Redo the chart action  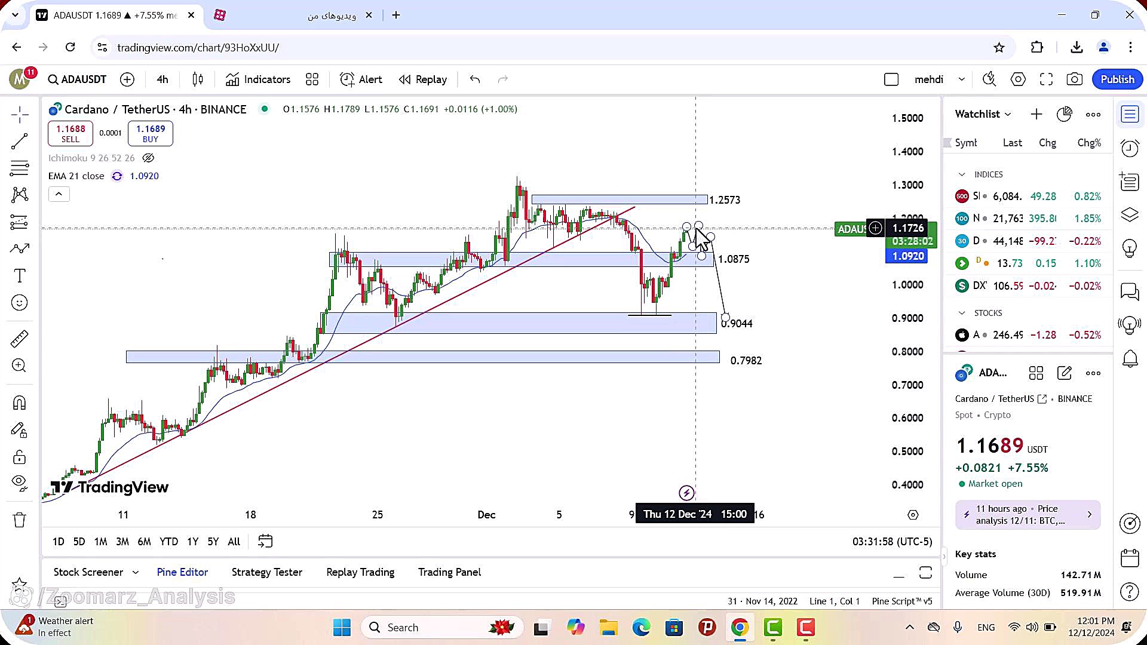click(x=503, y=79)
